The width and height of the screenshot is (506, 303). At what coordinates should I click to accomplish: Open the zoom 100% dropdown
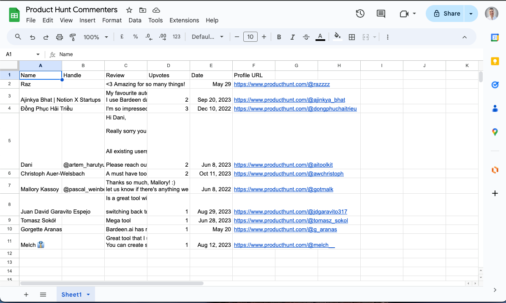coord(95,37)
